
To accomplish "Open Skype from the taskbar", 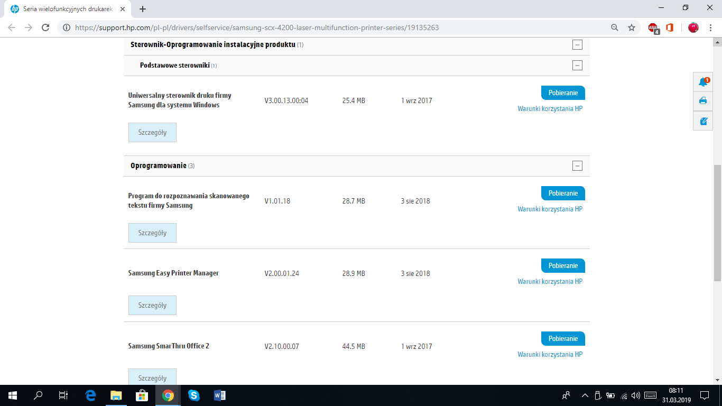I will tap(193, 395).
